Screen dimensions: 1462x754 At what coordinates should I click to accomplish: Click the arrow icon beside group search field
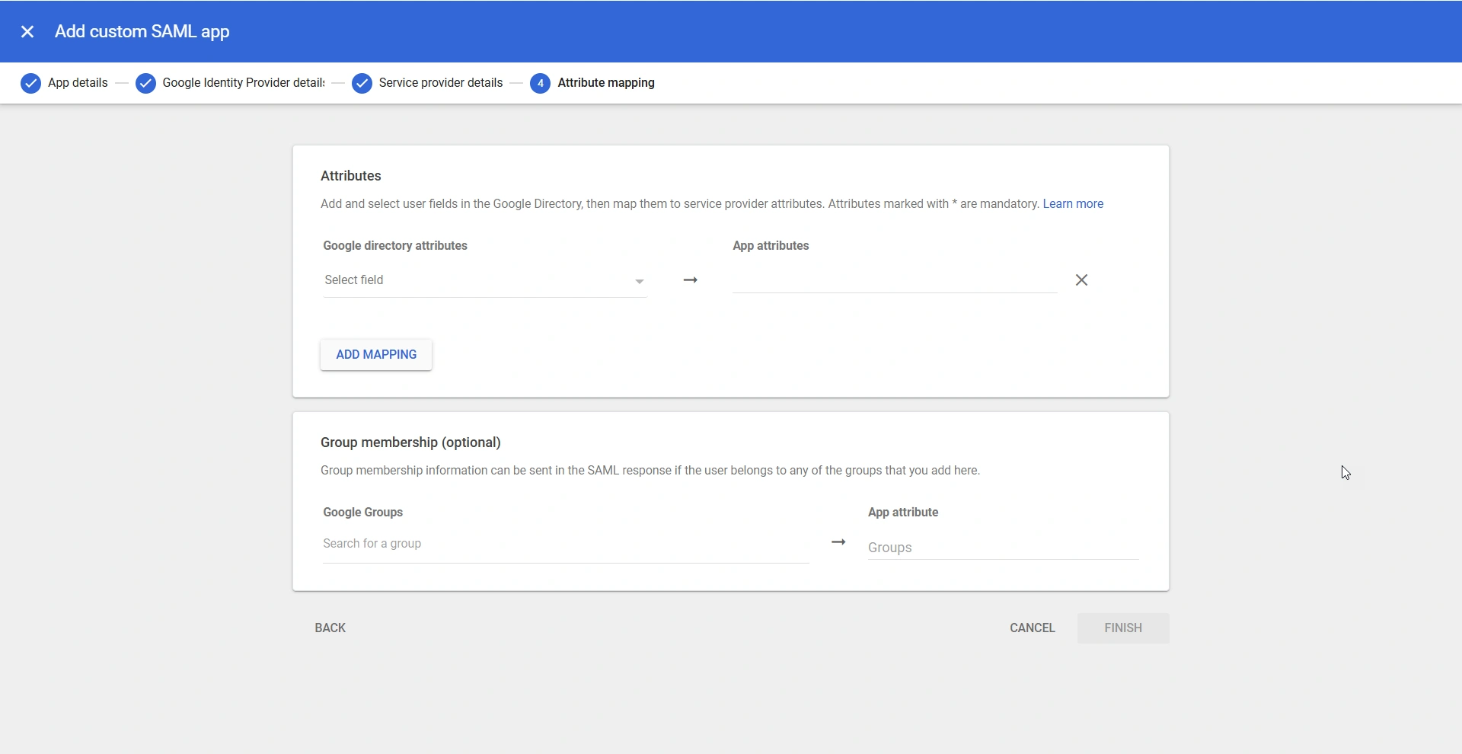838,542
